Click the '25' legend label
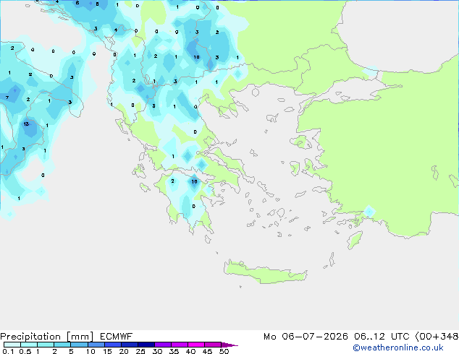The height and width of the screenshot is (354, 459). click(x=140, y=351)
